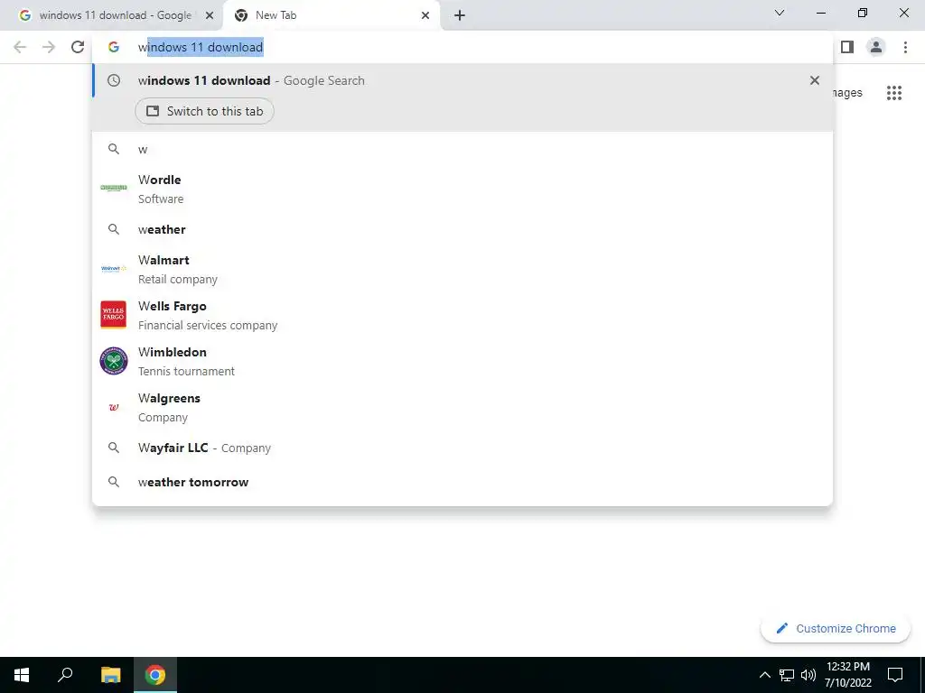
Task: Click the Wells Fargo logo icon
Action: [x=114, y=314]
